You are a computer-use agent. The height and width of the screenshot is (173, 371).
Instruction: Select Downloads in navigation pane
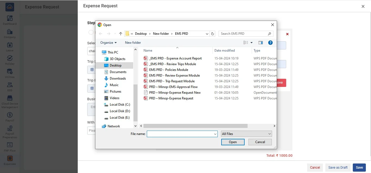tap(118, 78)
